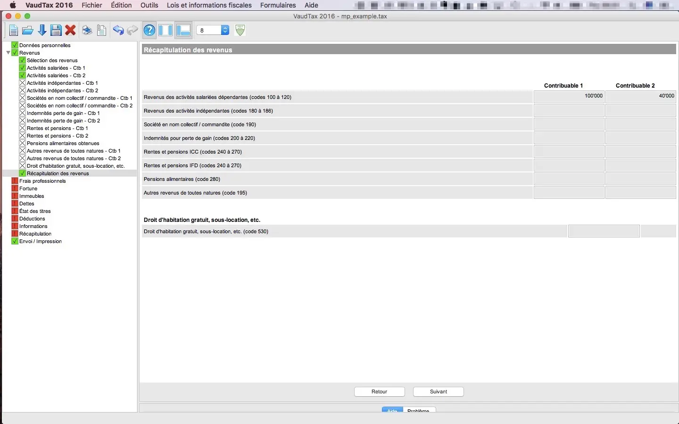Open the Aide menu in menu bar
679x424 pixels.
311,5
